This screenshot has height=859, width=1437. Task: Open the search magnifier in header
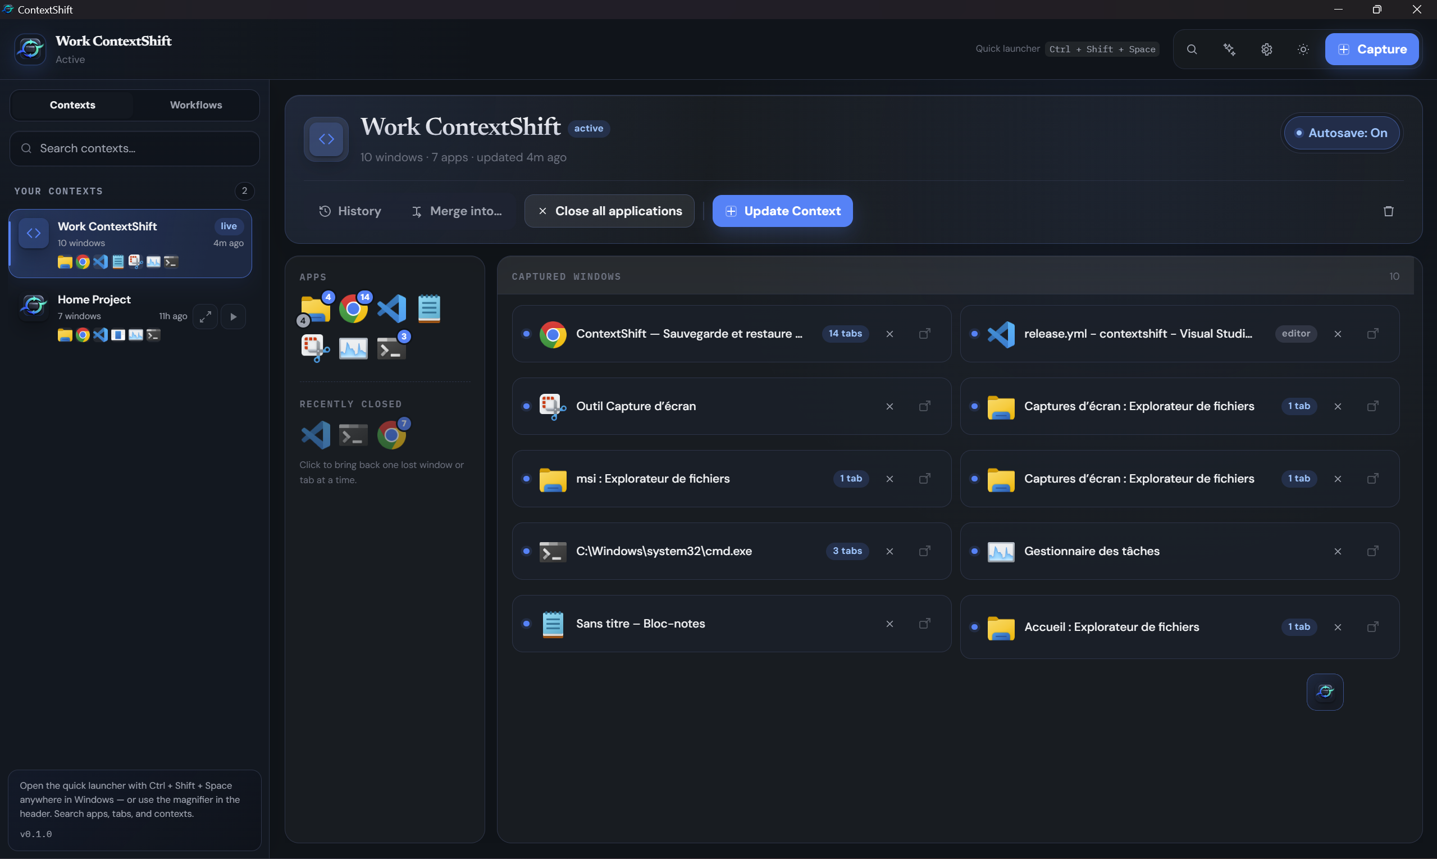(x=1192, y=49)
